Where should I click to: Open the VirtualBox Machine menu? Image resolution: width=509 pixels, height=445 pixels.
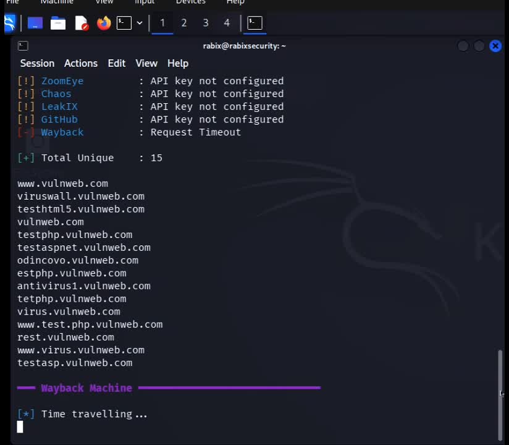coord(57,2)
